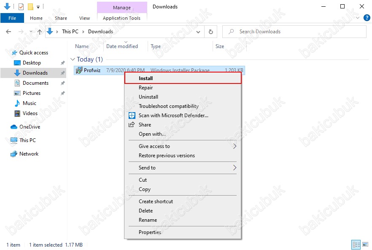Select This PC in the navigation pane
The height and width of the screenshot is (250, 372).
click(27, 140)
